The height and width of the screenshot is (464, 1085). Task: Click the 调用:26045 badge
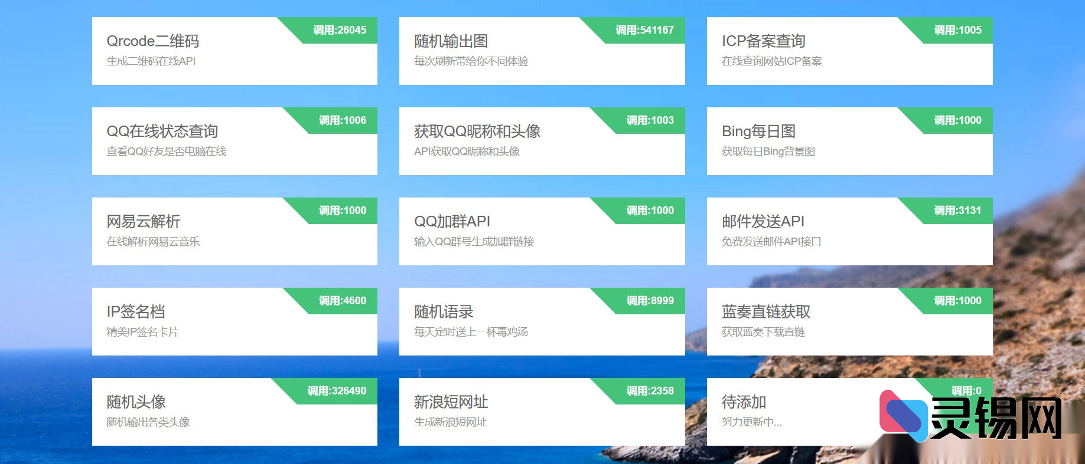[340, 30]
